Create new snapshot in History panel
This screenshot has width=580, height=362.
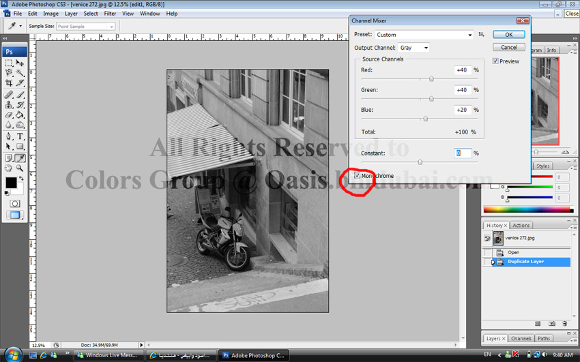[551, 324]
